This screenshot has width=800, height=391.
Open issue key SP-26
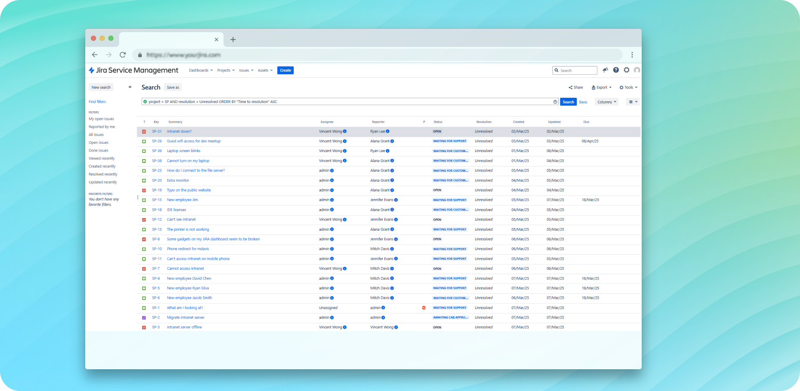157,141
